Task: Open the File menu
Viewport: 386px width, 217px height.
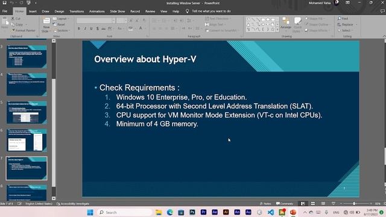Action: (x=5, y=11)
